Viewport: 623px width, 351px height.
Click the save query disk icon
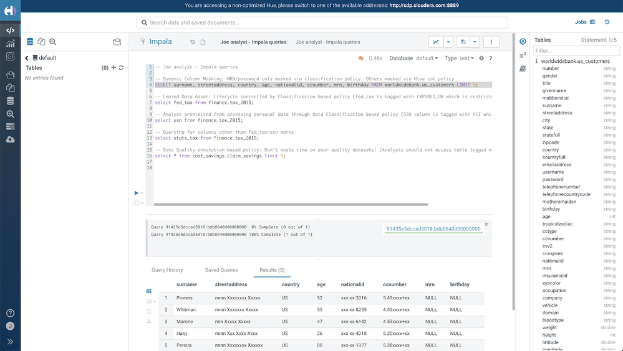463,42
